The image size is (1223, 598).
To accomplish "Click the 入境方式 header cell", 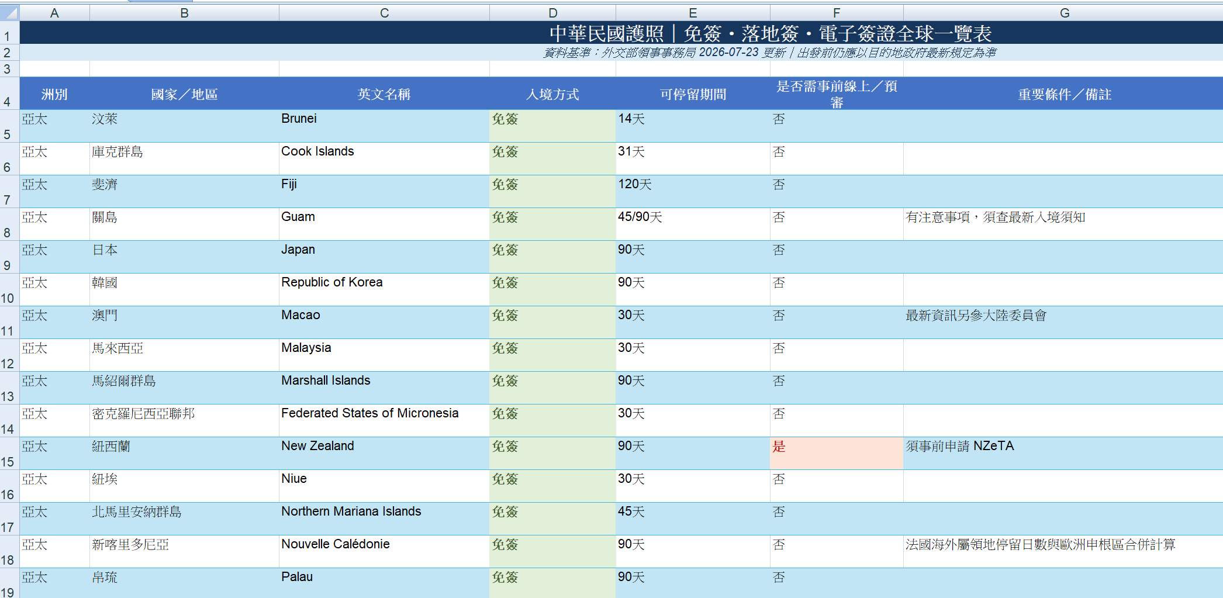I will (x=552, y=94).
